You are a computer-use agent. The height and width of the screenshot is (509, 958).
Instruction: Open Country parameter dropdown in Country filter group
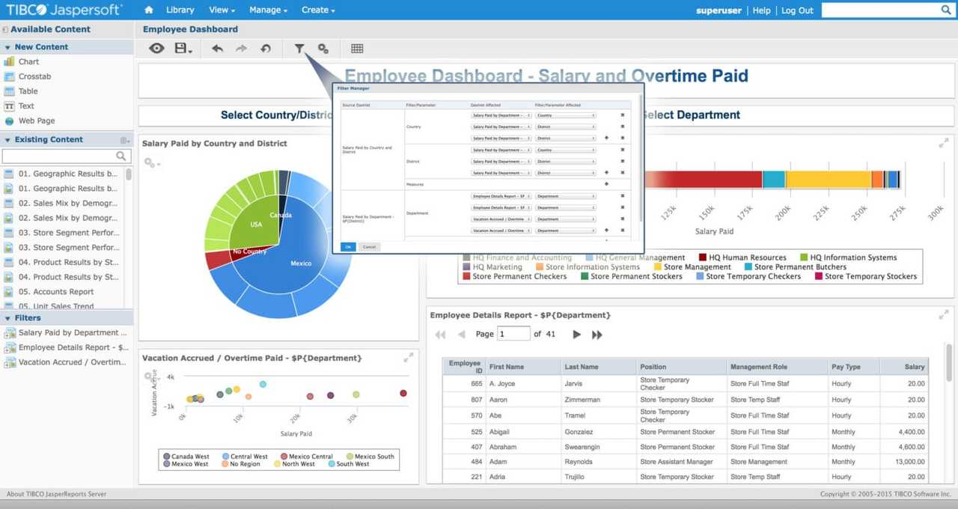pyautogui.click(x=566, y=115)
